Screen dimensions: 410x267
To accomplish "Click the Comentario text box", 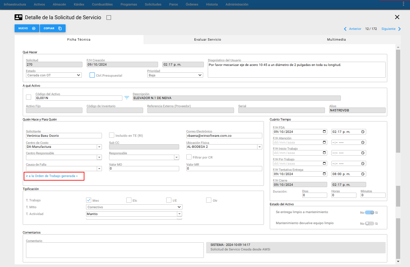I will click(115, 250).
